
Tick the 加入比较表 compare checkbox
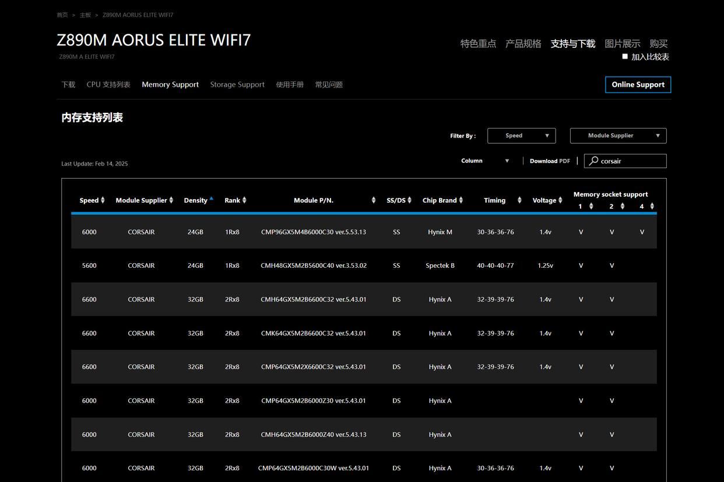625,56
